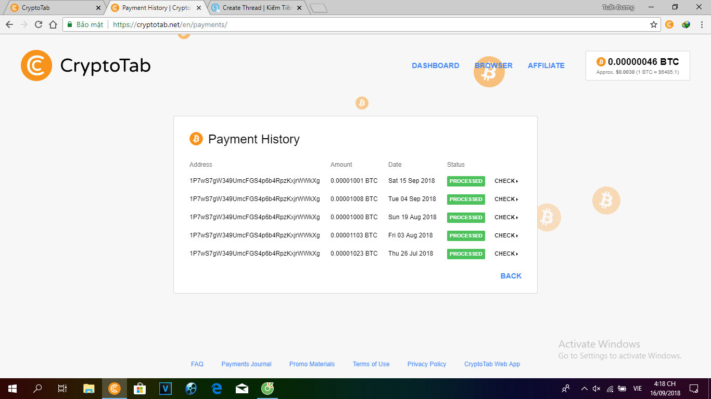The width and height of the screenshot is (711, 399).
Task: Open a new browser tab
Action: tap(318, 8)
